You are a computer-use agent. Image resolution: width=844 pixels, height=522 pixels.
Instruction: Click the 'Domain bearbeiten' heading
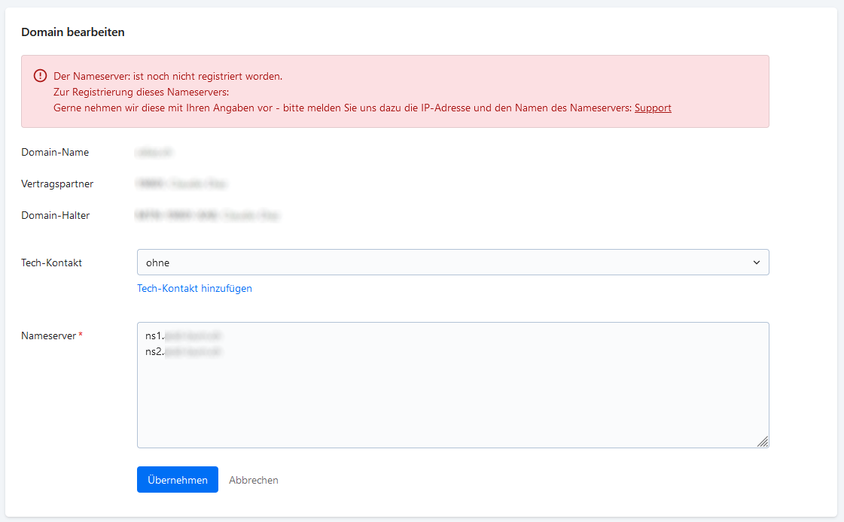pos(73,32)
